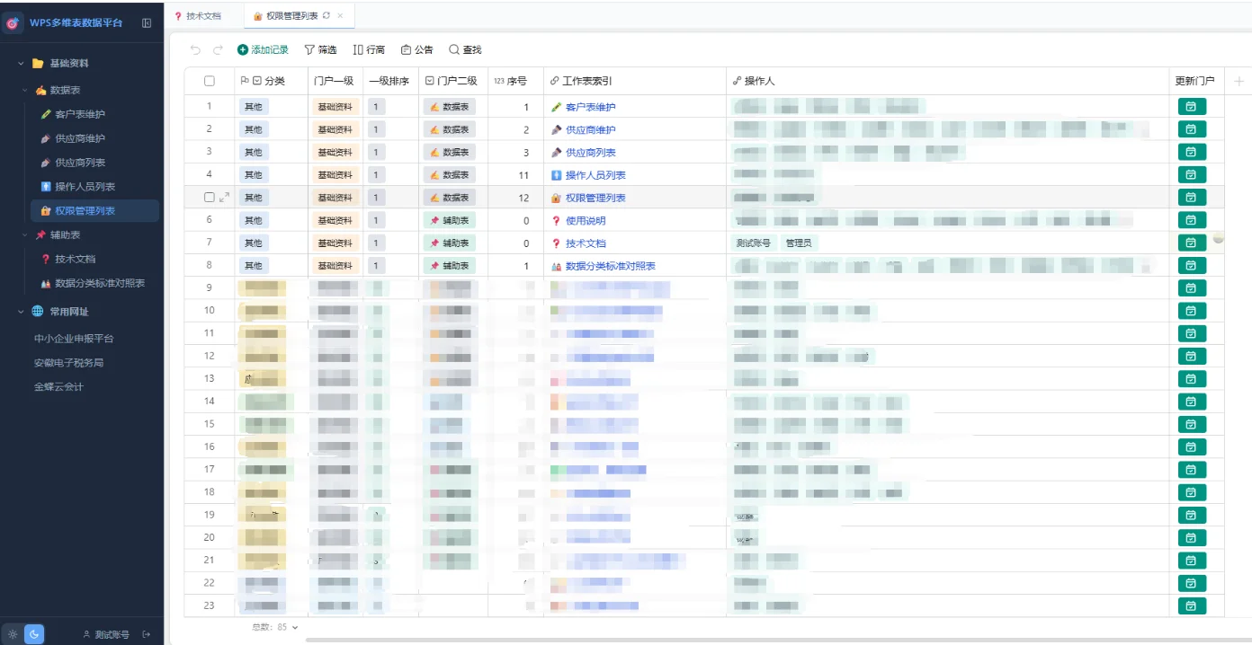Click the 更新门户 button in row 8
Viewport: 1252px width, 645px height.
pyautogui.click(x=1192, y=265)
